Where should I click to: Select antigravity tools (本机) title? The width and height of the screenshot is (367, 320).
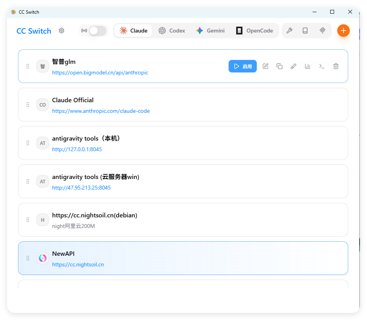[x=86, y=139]
